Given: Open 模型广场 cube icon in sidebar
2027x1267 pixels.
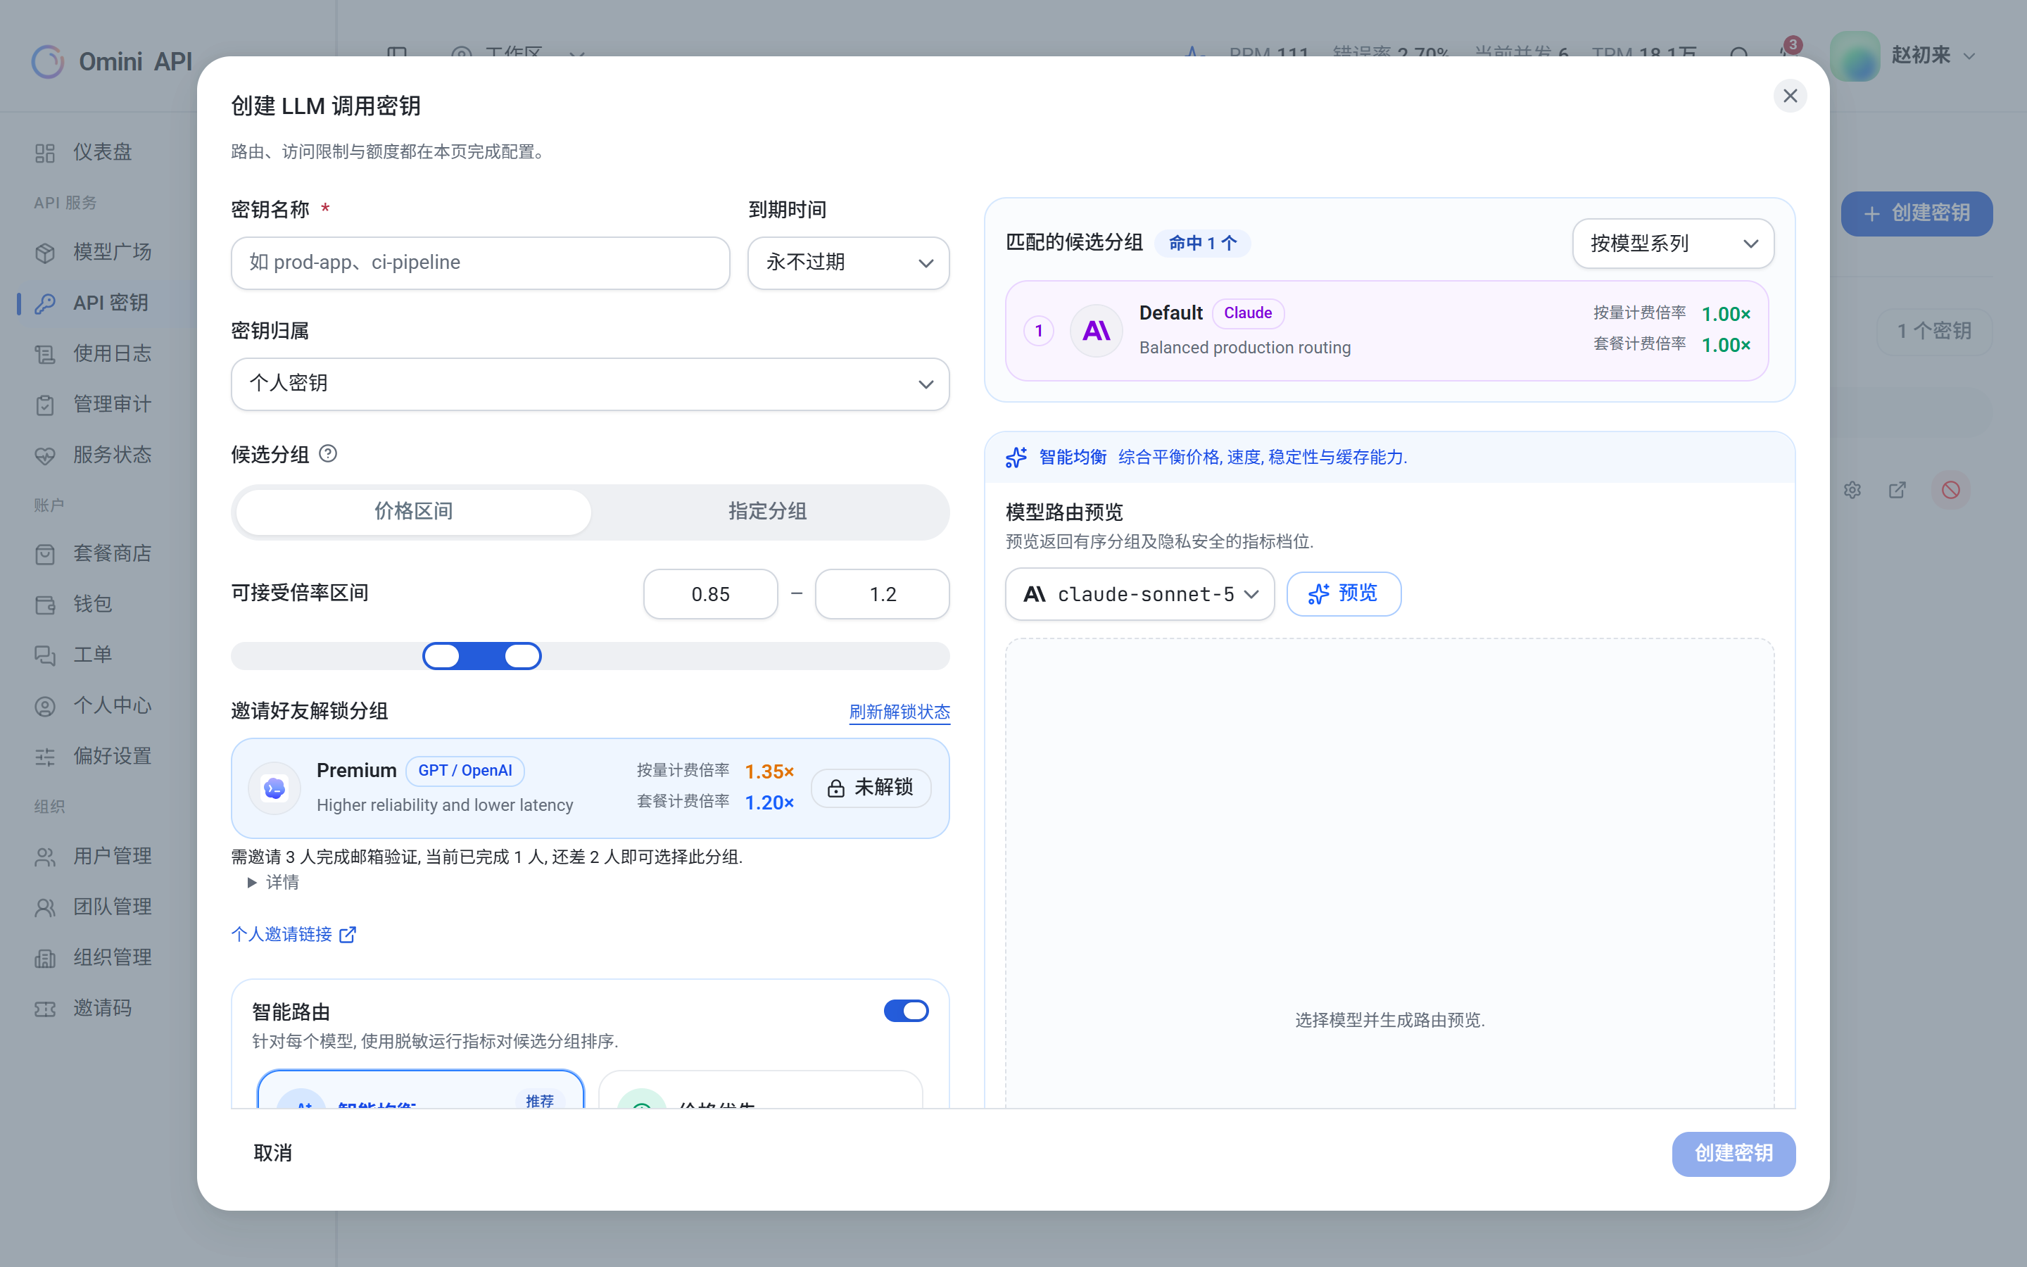Looking at the screenshot, I should (45, 252).
